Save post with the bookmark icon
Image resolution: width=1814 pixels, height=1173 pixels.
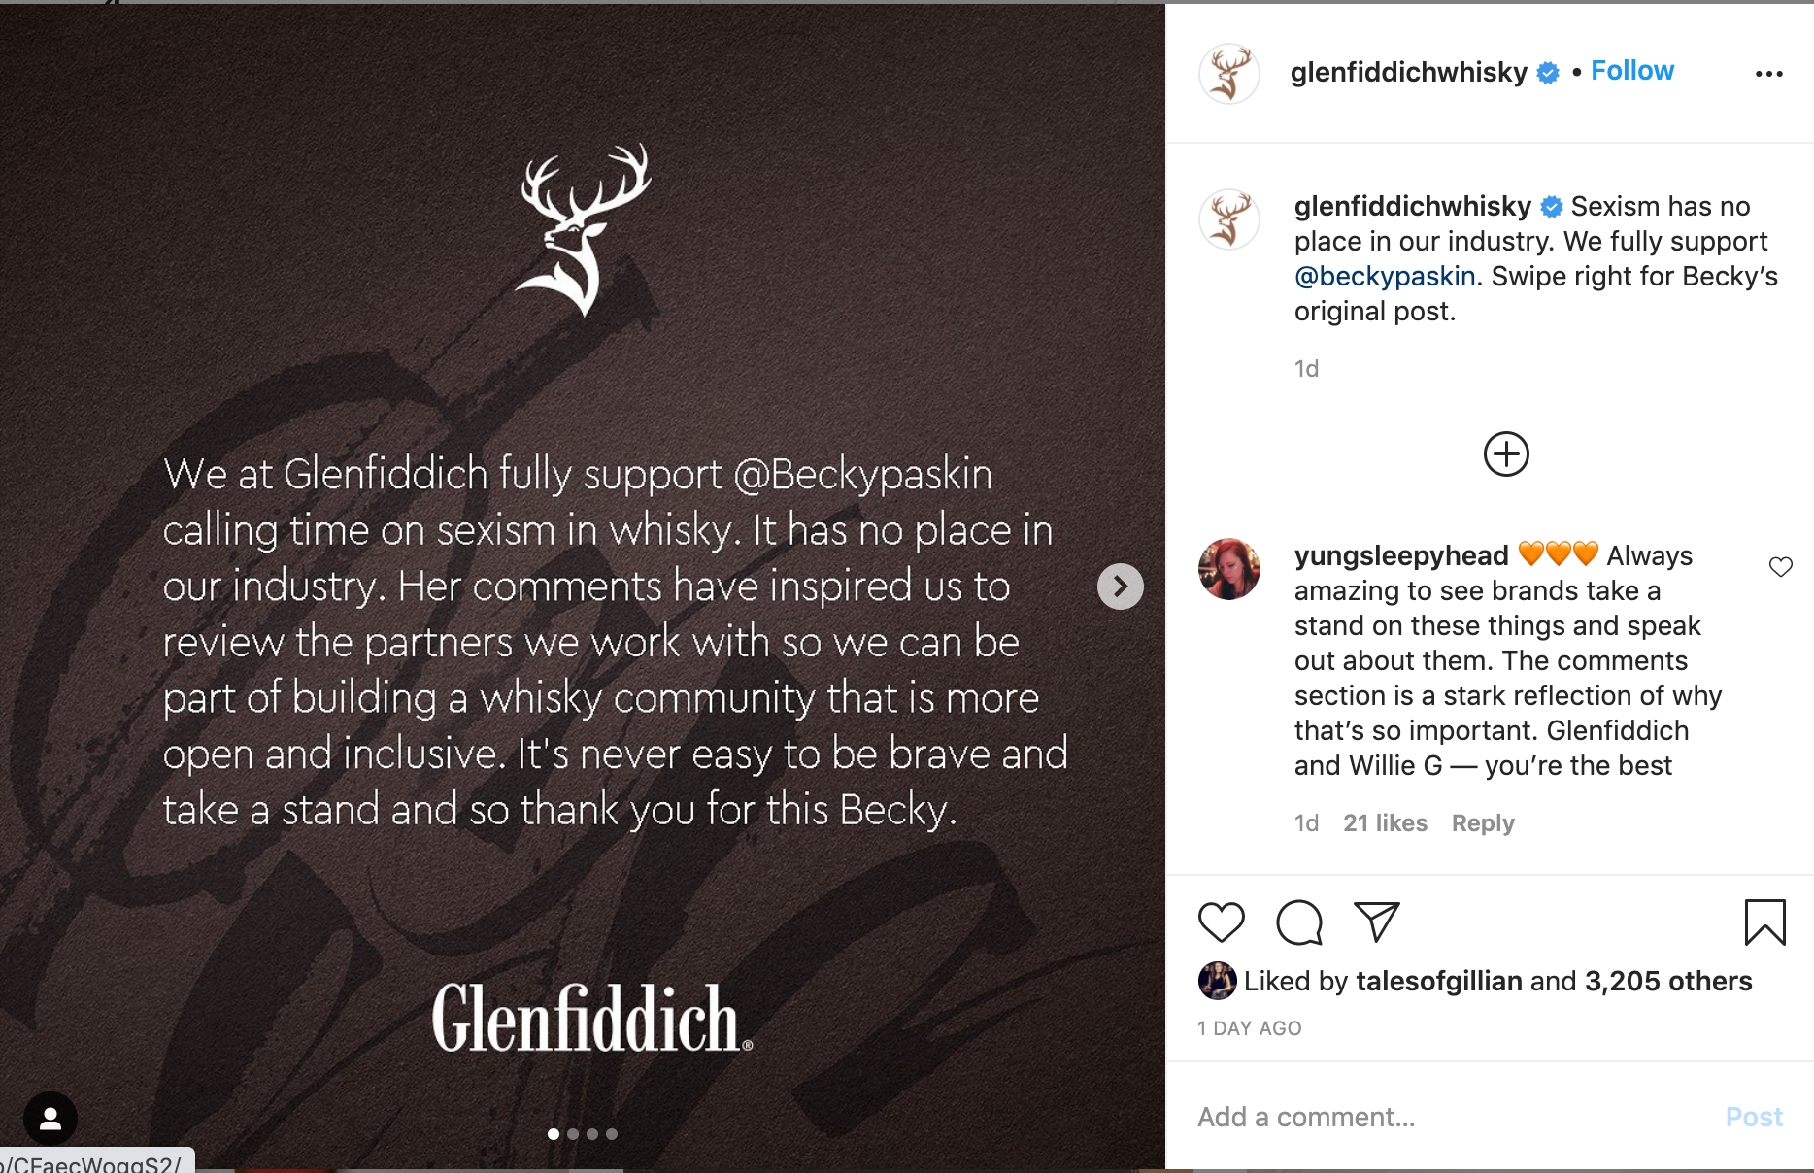[x=1764, y=922]
